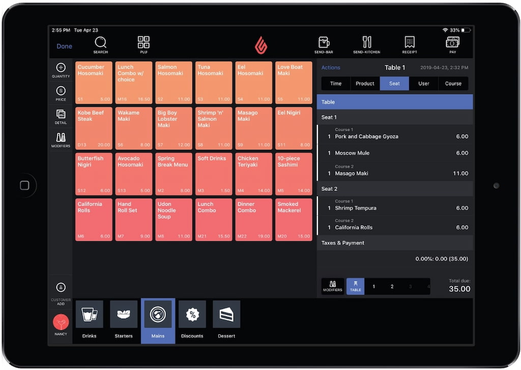521x370 pixels.
Task: Tap the California Rolls menu tile
Action: (x=94, y=220)
